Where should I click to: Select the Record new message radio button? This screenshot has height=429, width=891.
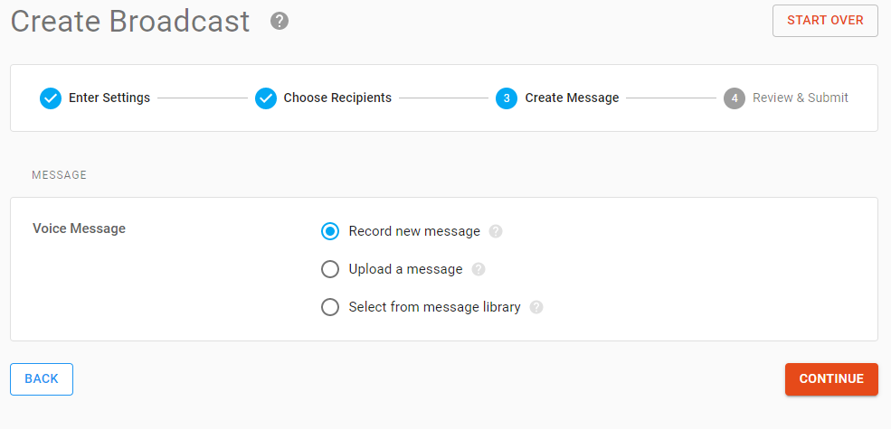[330, 231]
